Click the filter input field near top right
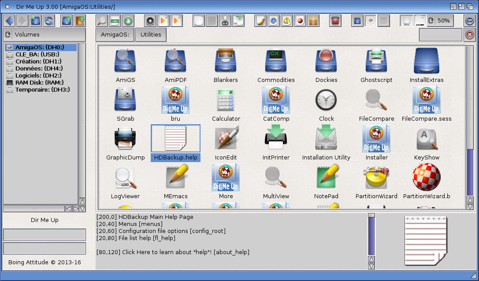The width and height of the screenshot is (479, 281). click(440, 34)
